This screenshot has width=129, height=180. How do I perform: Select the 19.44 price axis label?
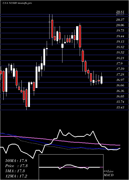[x=120, y=36]
